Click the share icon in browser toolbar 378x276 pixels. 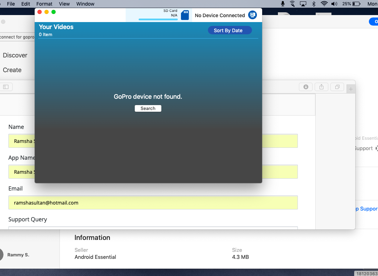(x=321, y=87)
